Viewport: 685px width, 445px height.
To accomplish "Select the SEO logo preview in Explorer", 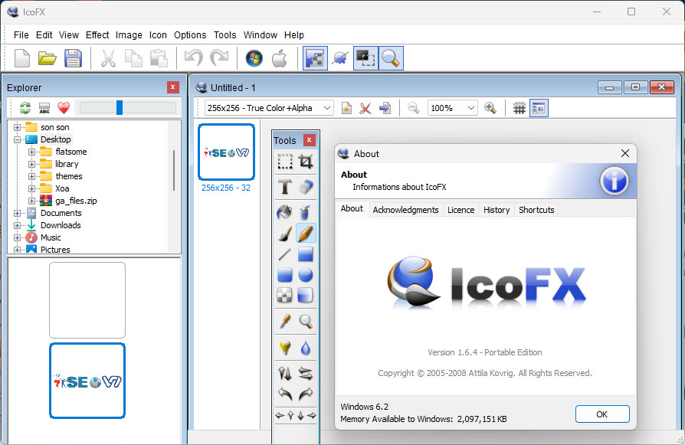I will click(x=87, y=381).
